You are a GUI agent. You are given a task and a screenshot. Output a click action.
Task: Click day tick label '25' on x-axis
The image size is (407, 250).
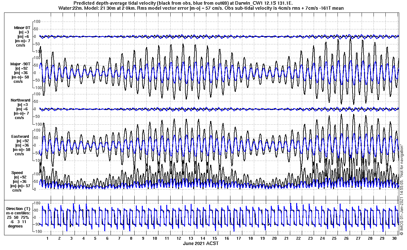(334, 238)
